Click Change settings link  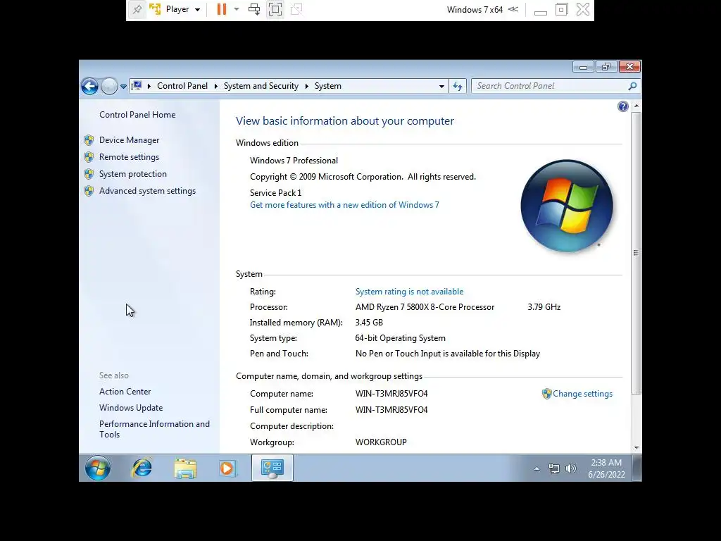pos(582,394)
